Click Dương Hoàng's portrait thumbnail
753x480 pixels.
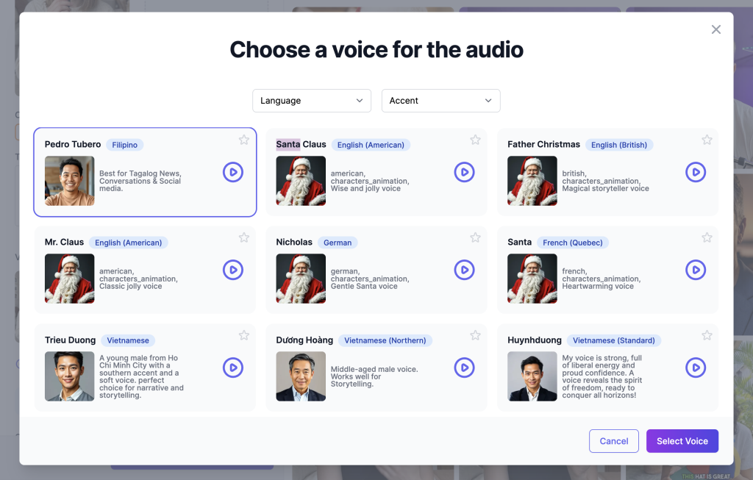[x=301, y=376]
